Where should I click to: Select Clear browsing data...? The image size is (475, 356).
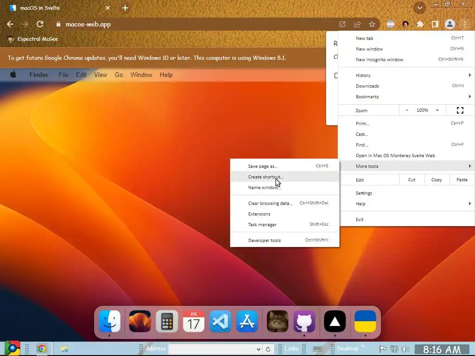click(285, 203)
